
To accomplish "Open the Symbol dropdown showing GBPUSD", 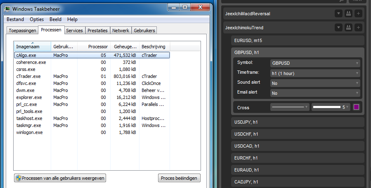I will click(315, 63).
